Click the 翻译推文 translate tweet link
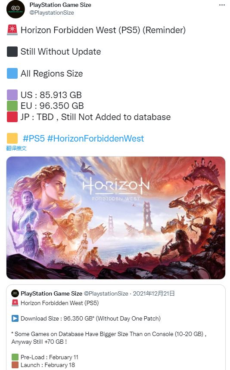 coord(16,148)
